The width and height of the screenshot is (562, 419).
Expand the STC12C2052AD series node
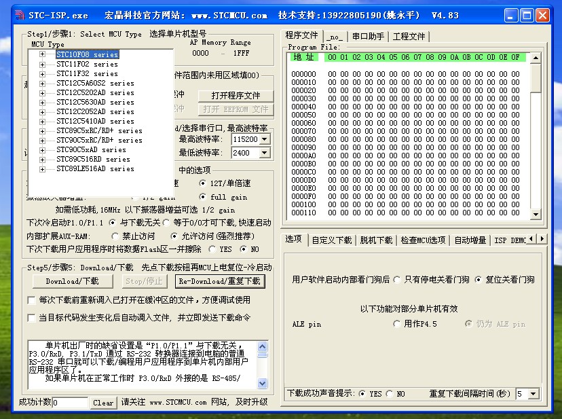pos(42,112)
